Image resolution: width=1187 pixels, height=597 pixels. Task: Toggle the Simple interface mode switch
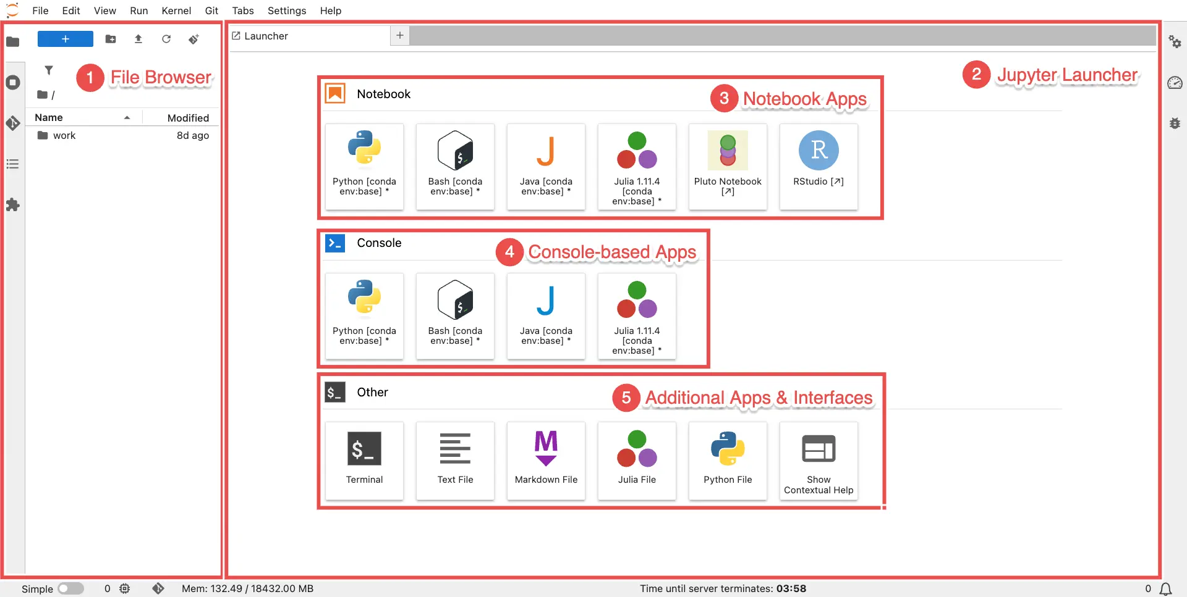click(x=70, y=588)
